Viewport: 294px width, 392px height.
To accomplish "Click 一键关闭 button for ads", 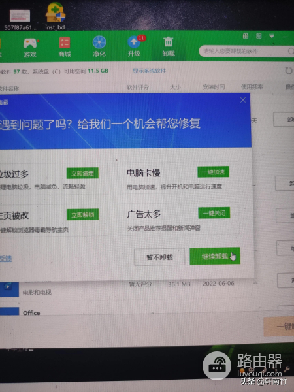I will coord(214,213).
